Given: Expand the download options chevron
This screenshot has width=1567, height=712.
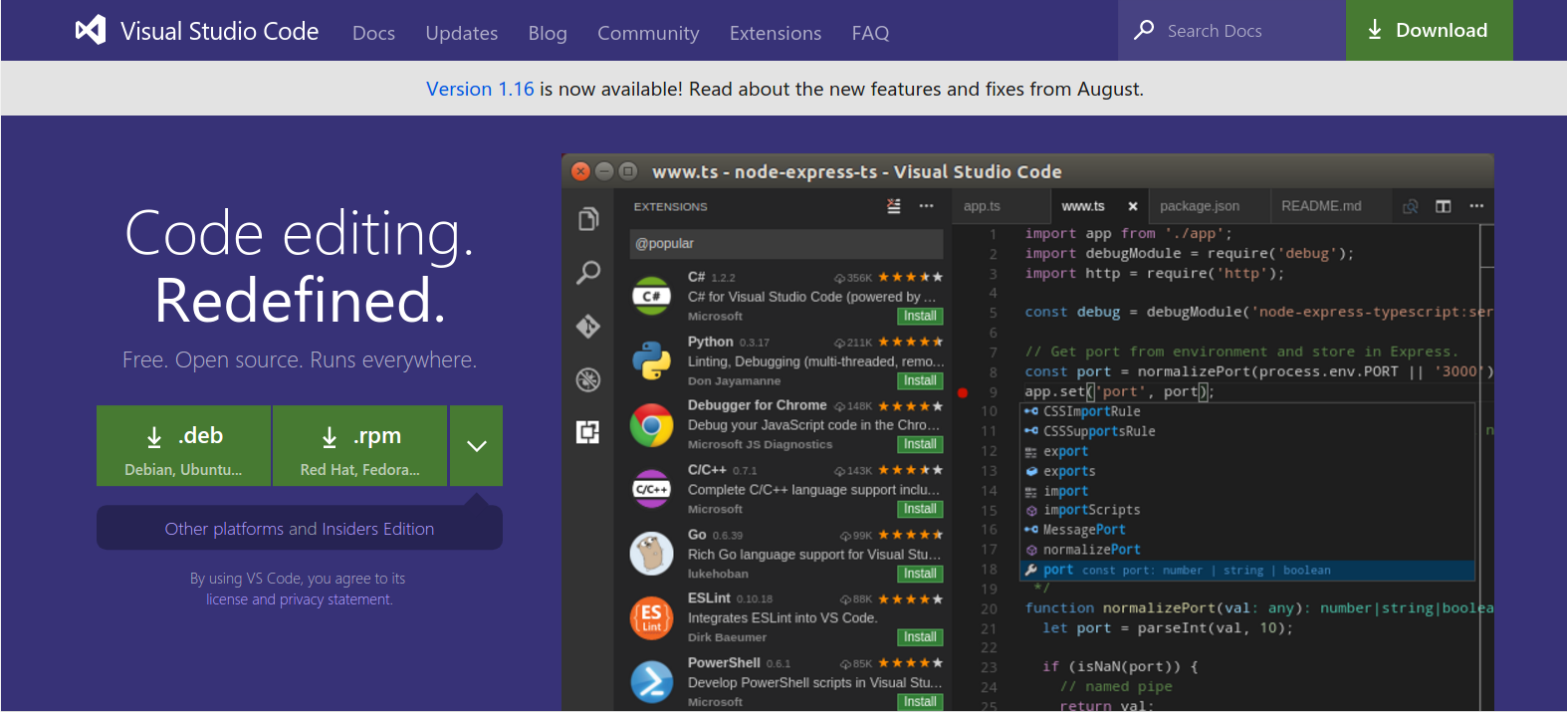Looking at the screenshot, I should pos(477,446).
